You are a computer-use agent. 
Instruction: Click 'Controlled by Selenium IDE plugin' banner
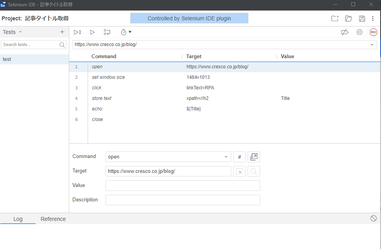coord(189,18)
